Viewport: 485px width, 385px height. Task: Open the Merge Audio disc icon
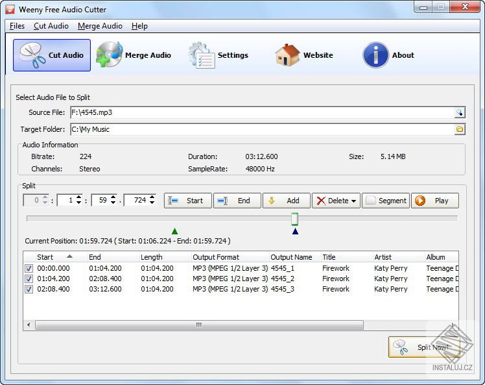(x=109, y=55)
